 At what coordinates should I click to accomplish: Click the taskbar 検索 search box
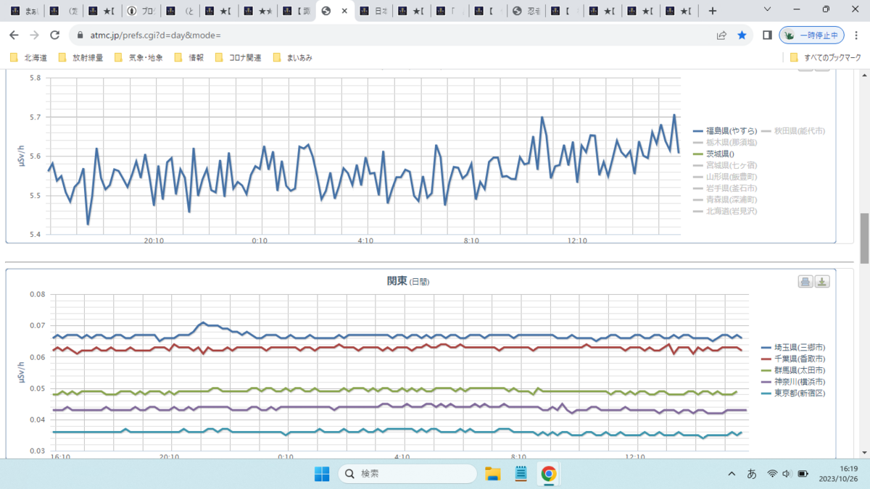coord(407,474)
